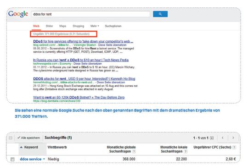Open the Shopping tab
This screenshot has width=248, height=166.
point(78,26)
